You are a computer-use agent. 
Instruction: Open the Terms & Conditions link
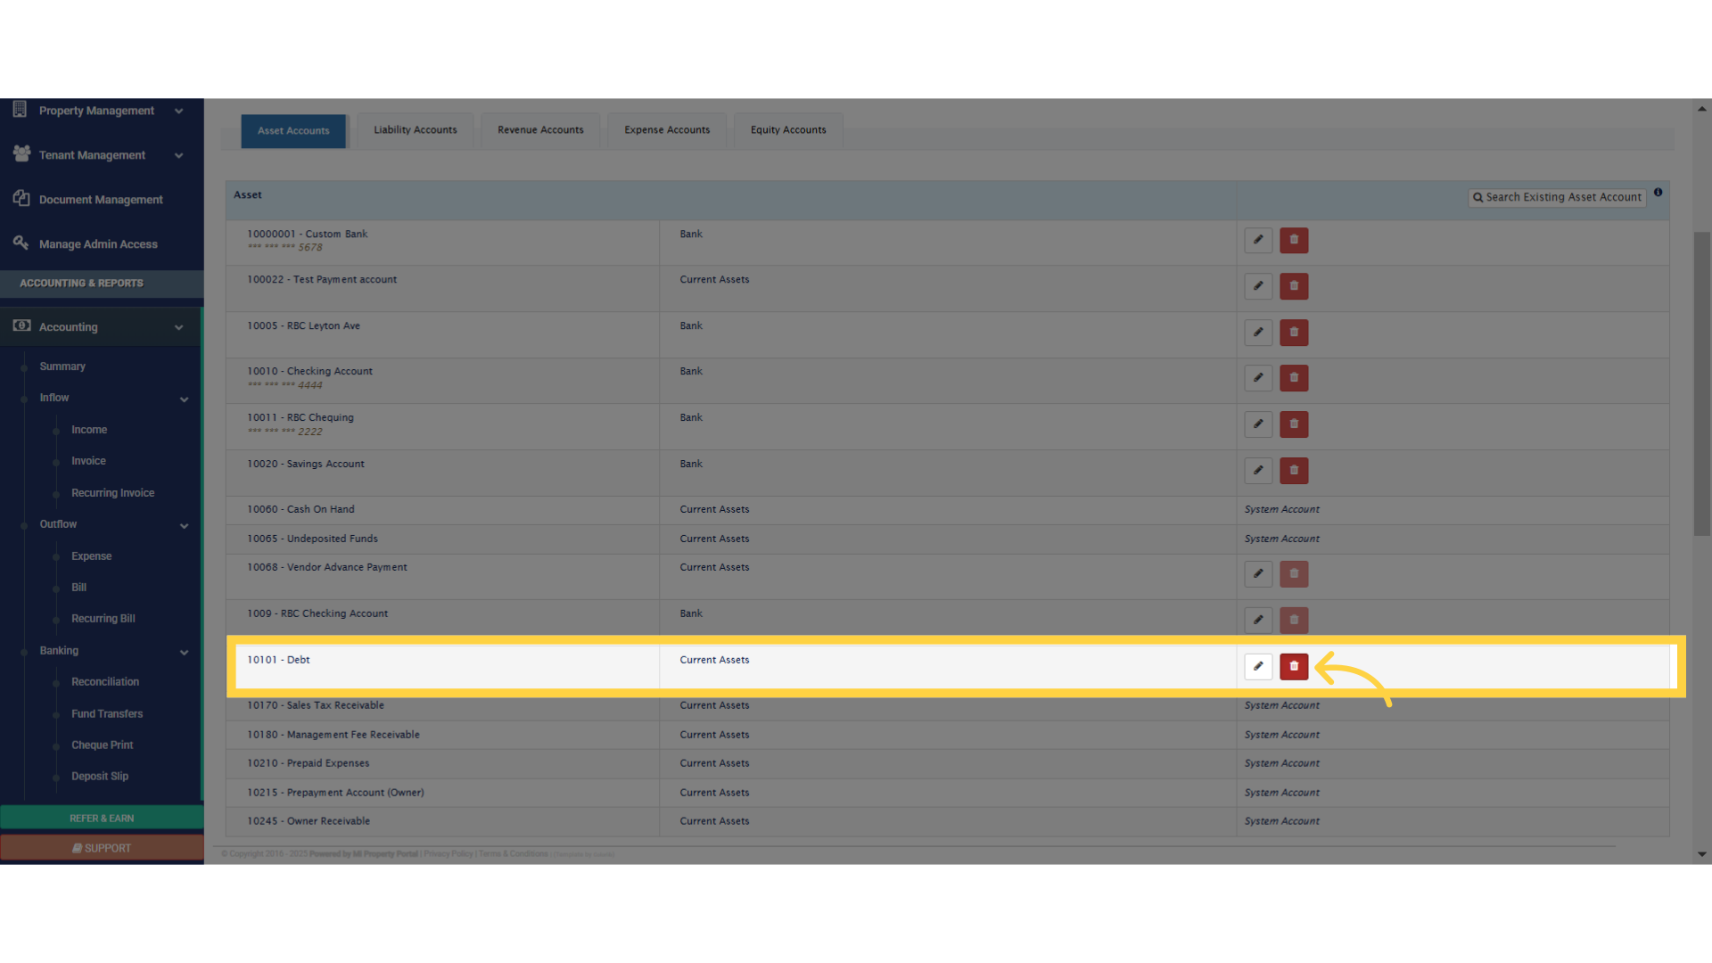[513, 854]
